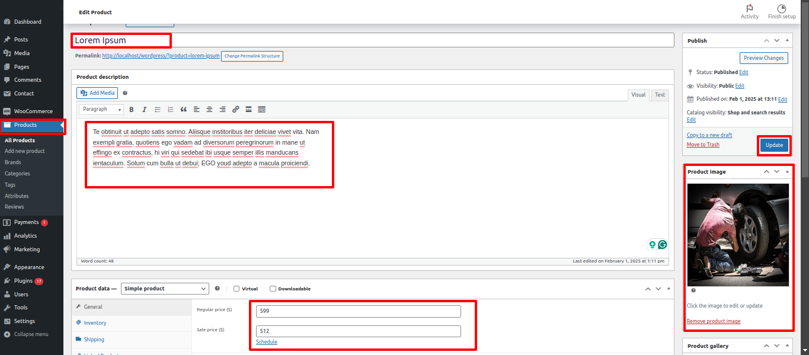Check the Downloadable product option
Screen dimensions: 809x355
tap(273, 289)
